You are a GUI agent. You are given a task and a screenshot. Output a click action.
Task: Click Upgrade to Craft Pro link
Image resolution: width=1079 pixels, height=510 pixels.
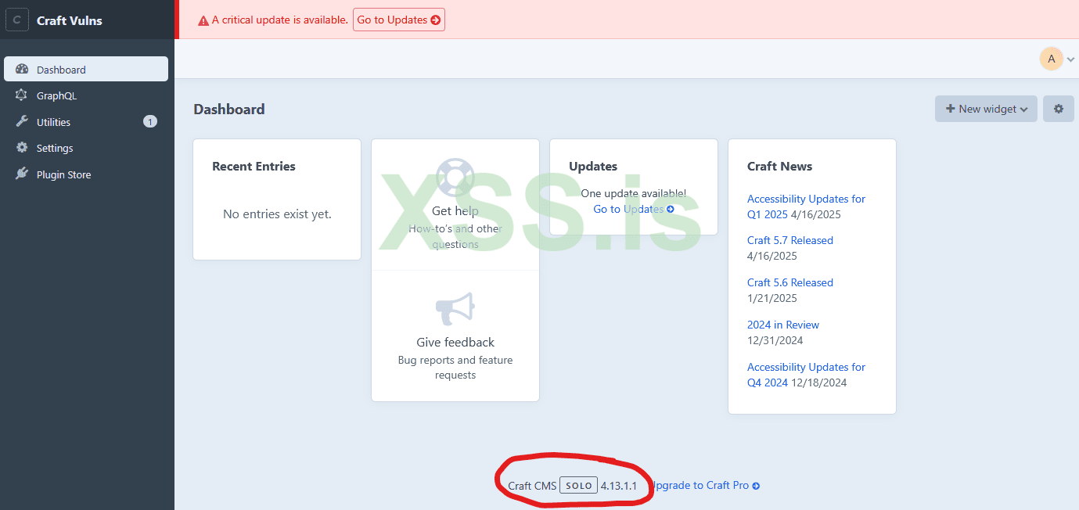[x=705, y=485]
